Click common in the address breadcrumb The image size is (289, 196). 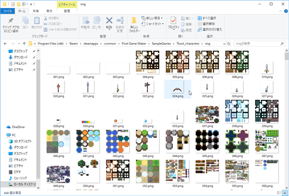click(x=110, y=44)
